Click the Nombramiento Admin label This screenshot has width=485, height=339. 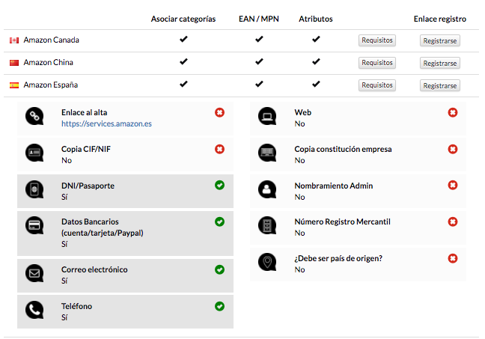pyautogui.click(x=334, y=186)
